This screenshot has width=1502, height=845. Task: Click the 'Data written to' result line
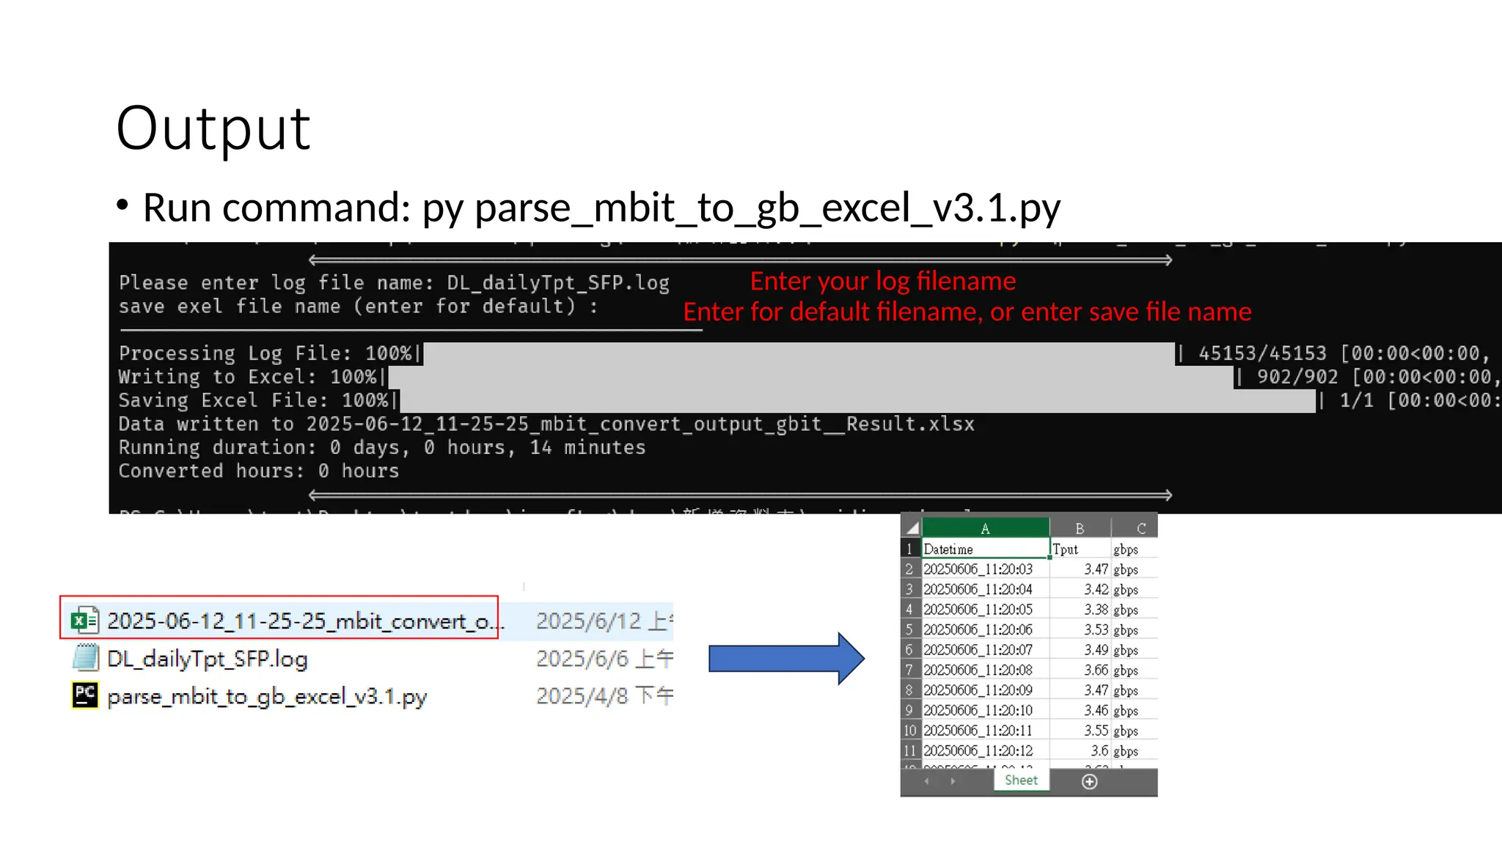[546, 424]
